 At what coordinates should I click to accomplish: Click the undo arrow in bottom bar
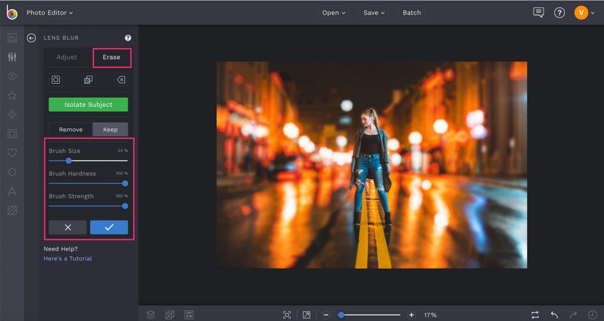point(554,315)
